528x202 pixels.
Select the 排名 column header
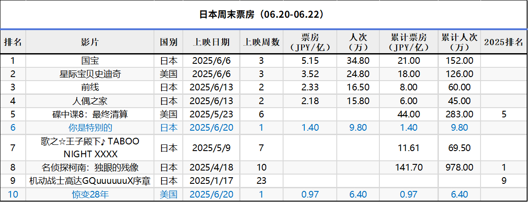click(13, 42)
